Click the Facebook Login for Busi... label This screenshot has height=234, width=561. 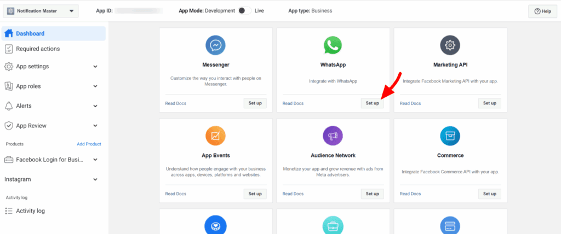(x=50, y=160)
